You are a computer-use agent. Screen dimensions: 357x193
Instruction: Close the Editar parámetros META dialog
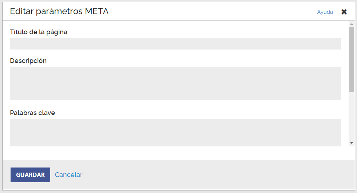coord(344,12)
